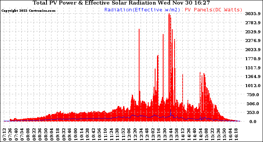Click the 08:50 time axis label
The image size is (263, 142).
[46, 134]
